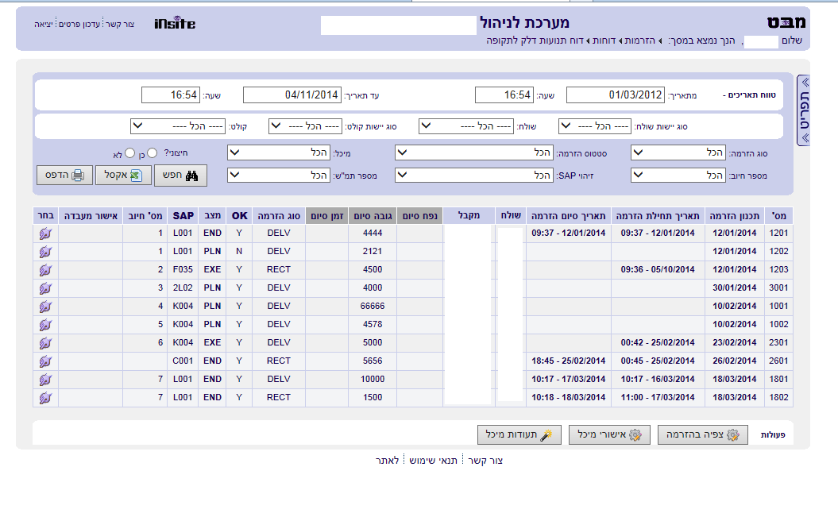Open the סוג הזרמה dropdown
Screen dimensions: 838x521
coord(678,152)
